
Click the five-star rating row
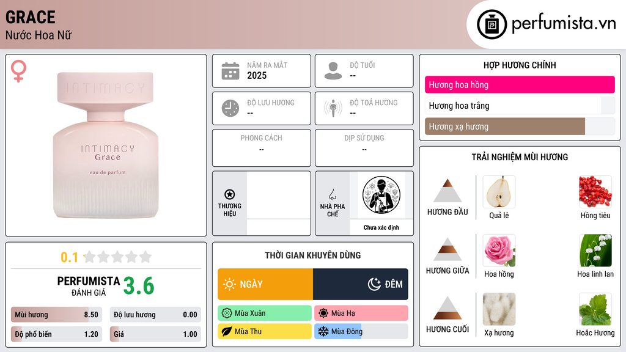[x=117, y=257]
